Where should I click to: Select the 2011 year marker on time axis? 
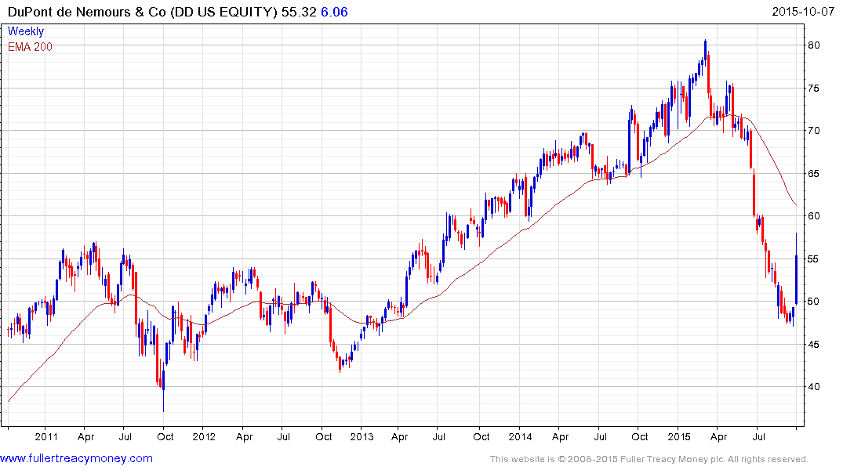click(x=46, y=436)
